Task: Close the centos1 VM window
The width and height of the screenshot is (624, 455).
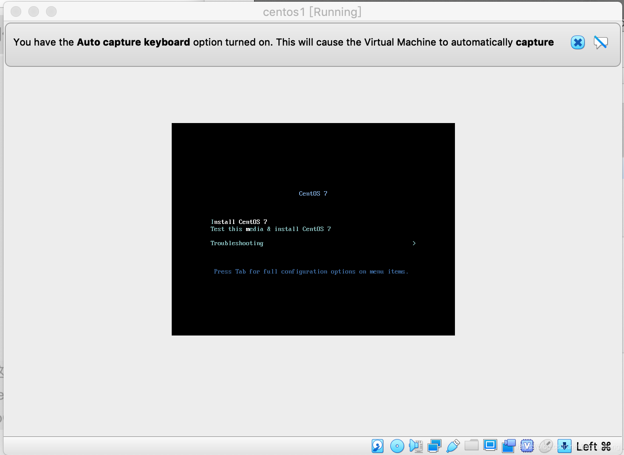Action: pos(16,12)
